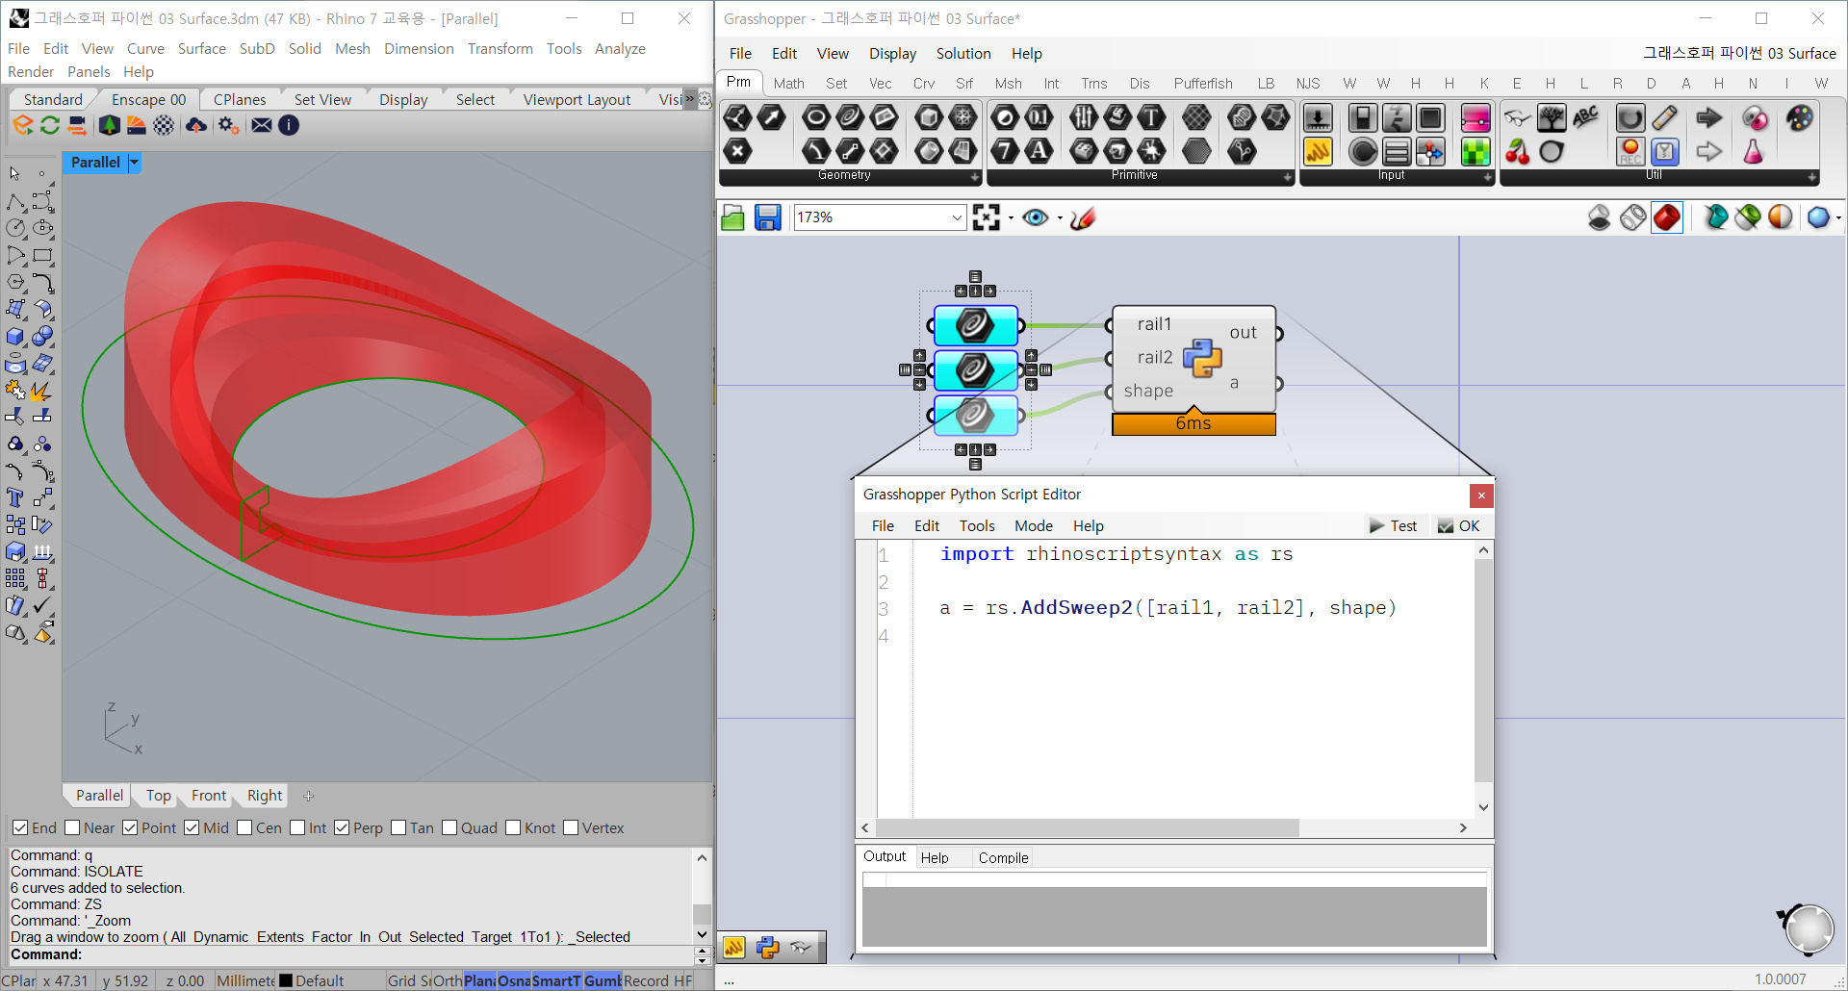Click the Gradient control icon in Input group
The height and width of the screenshot is (991, 1848).
click(x=1476, y=117)
